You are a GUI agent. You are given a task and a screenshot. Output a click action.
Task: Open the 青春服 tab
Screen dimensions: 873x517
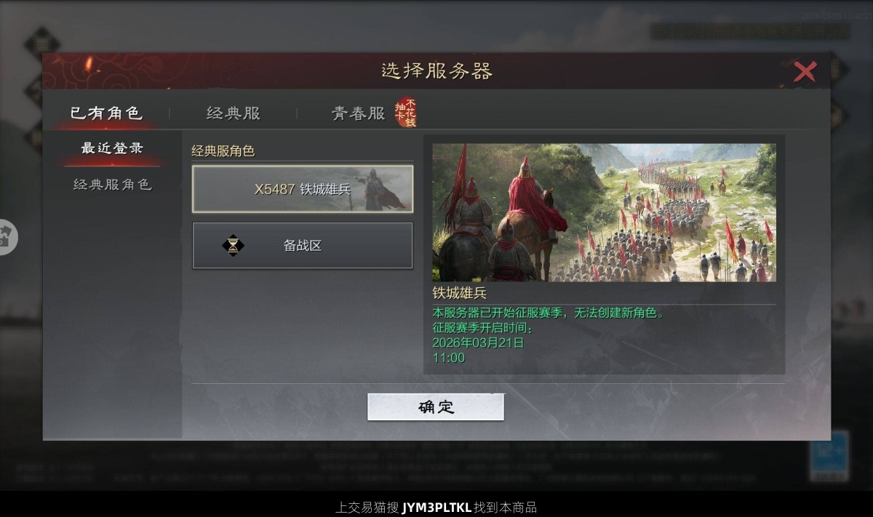click(358, 113)
